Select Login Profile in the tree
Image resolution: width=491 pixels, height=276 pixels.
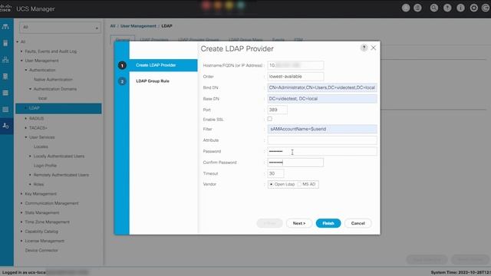(44, 166)
